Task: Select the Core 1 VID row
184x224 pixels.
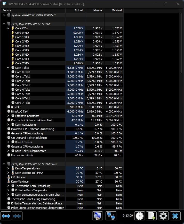Action: 62,37
